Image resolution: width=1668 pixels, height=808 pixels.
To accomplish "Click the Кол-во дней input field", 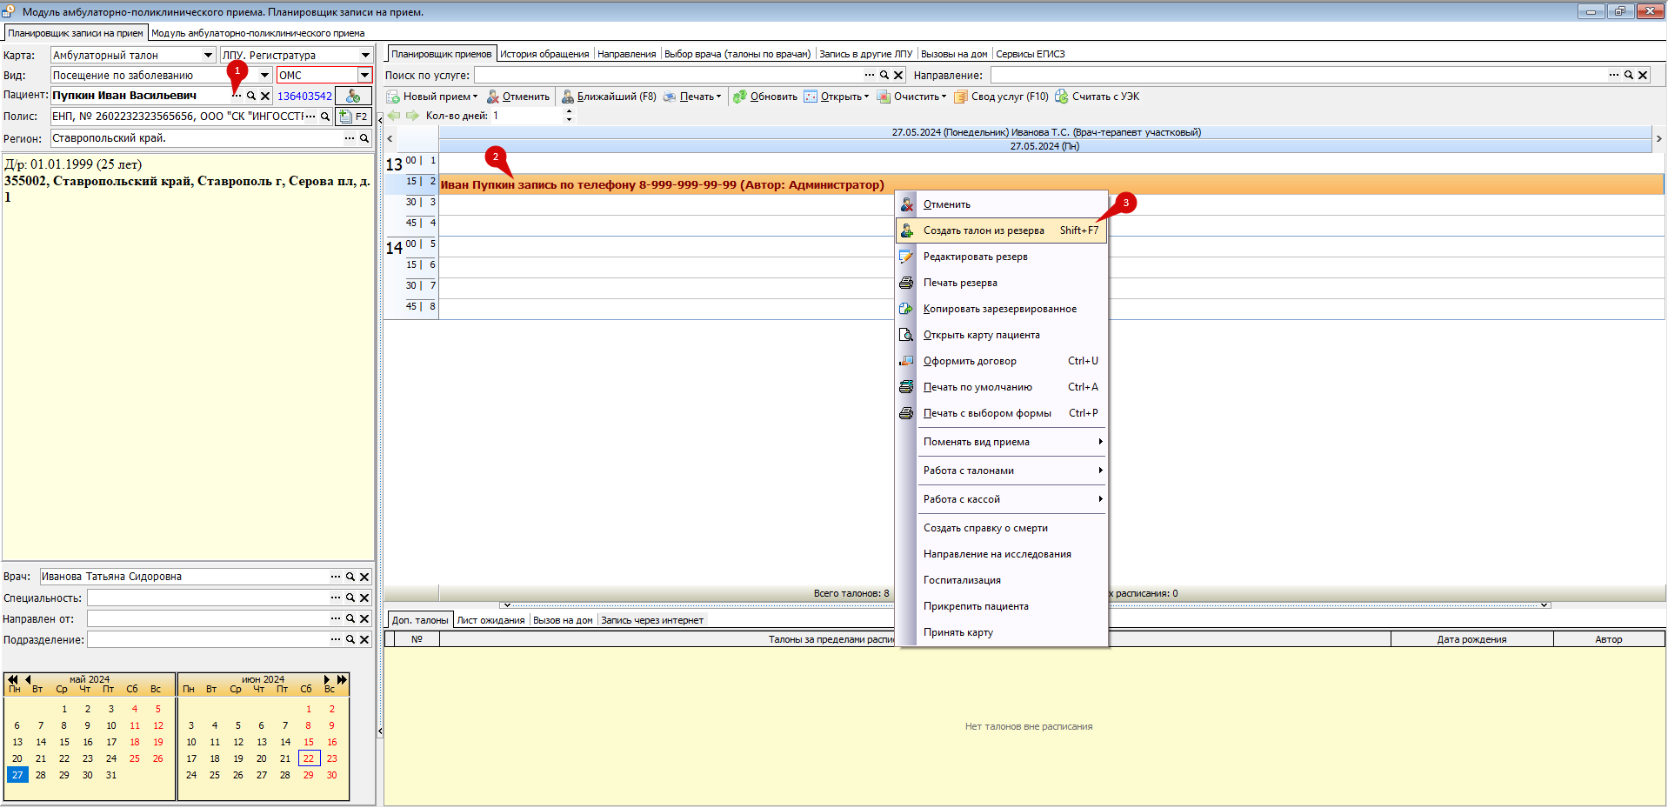I will 528,116.
